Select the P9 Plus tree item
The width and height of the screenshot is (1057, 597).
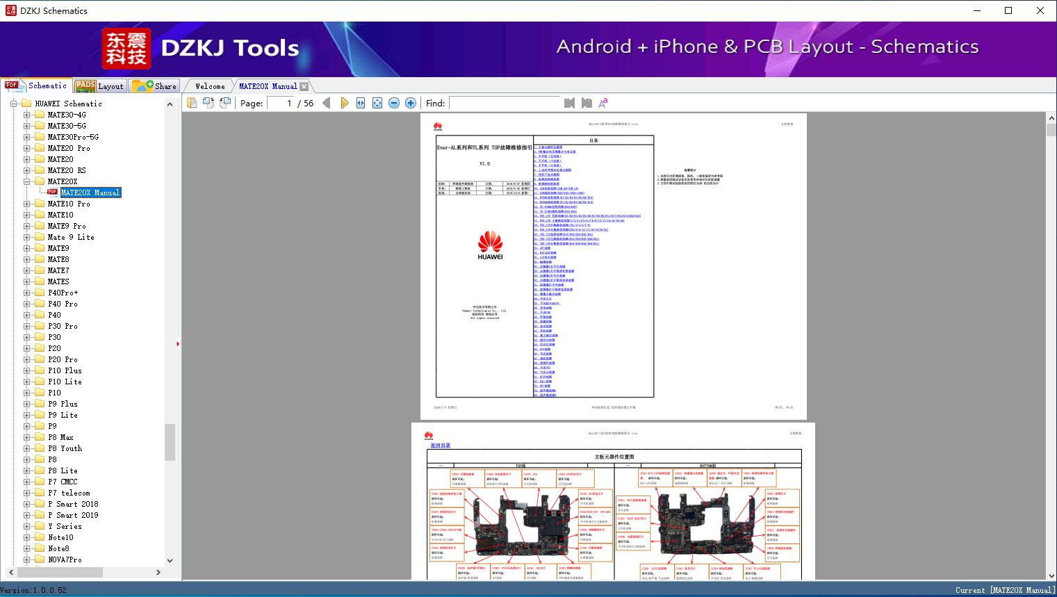point(63,404)
